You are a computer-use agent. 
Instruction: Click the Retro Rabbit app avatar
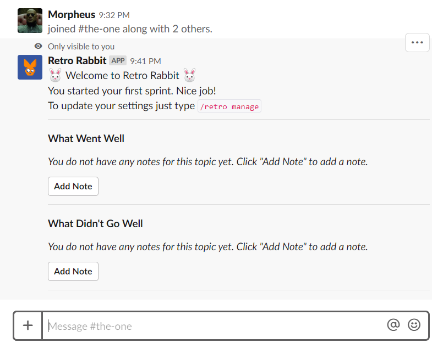pyautogui.click(x=30, y=67)
